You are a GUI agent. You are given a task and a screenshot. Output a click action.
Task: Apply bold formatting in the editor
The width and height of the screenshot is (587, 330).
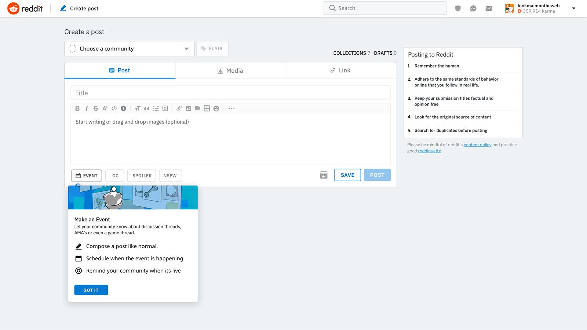click(77, 109)
